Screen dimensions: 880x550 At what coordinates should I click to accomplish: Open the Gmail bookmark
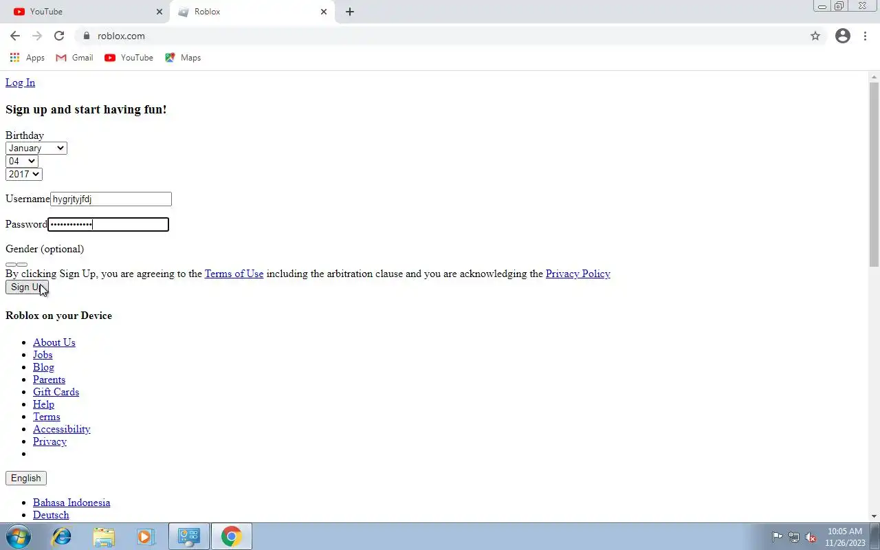click(74, 58)
